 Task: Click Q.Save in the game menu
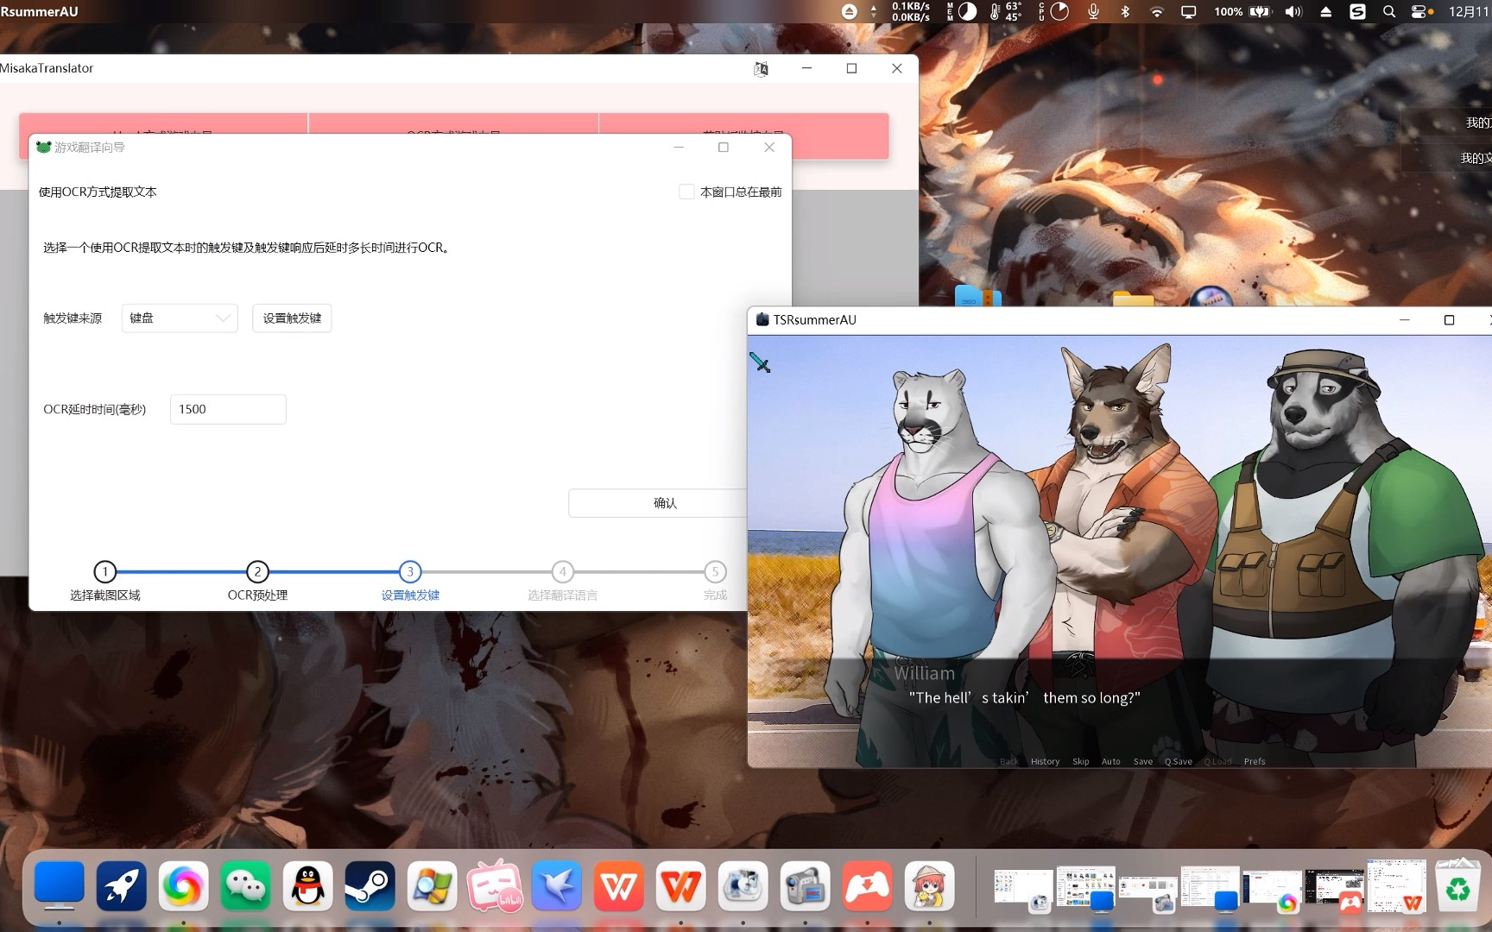(x=1179, y=761)
